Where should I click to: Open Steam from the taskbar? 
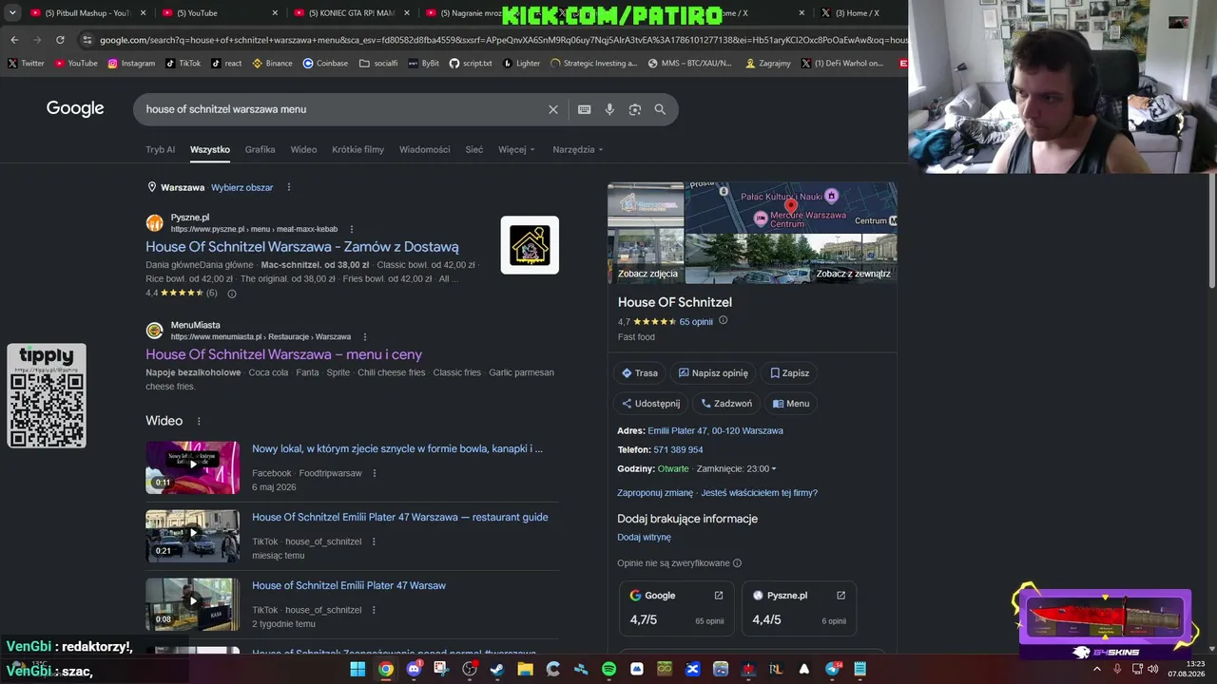coord(497,669)
